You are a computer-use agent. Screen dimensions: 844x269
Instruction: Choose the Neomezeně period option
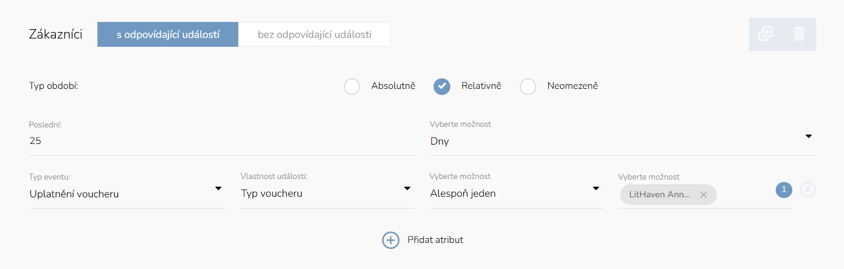[x=528, y=87]
